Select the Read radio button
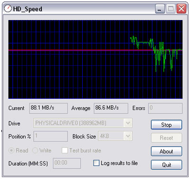The height and width of the screenshot is (179, 190). click(x=11, y=150)
